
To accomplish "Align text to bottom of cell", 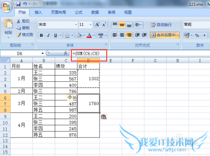I will point(129,25).
